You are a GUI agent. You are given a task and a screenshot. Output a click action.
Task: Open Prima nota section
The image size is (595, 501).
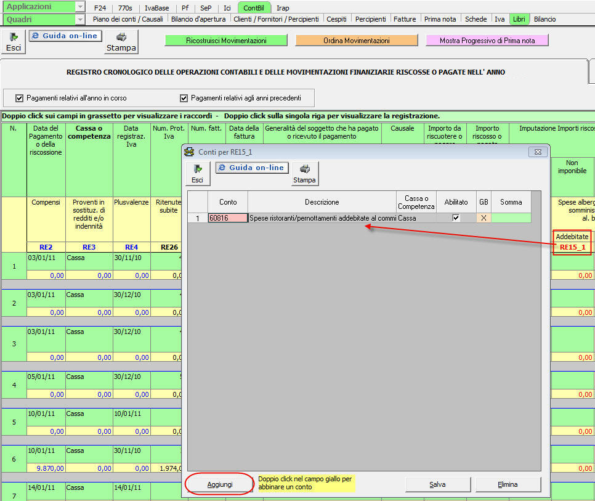tap(440, 19)
